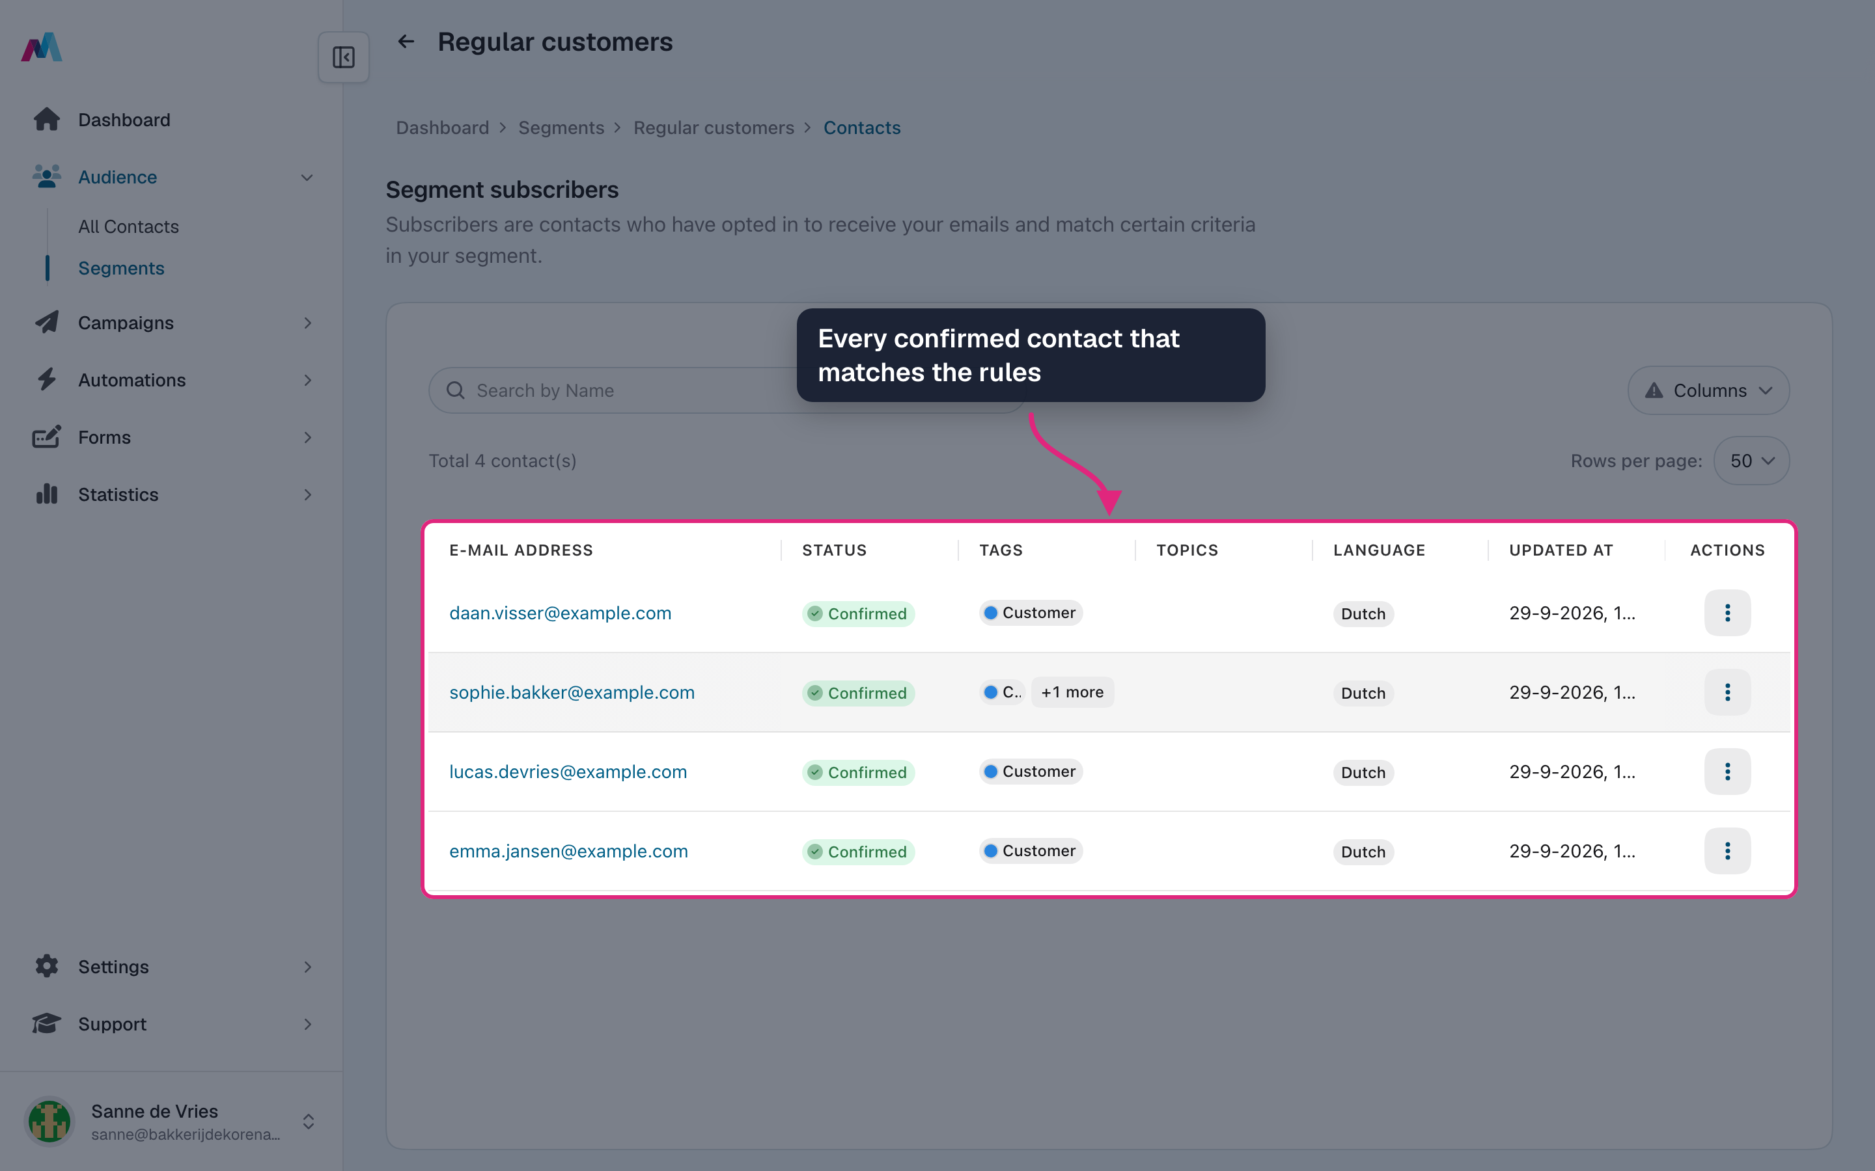1875x1171 pixels.
Task: Click the Audience people icon
Action: pos(46,176)
